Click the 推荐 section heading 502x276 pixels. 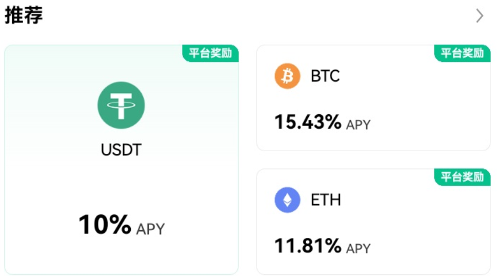[24, 15]
